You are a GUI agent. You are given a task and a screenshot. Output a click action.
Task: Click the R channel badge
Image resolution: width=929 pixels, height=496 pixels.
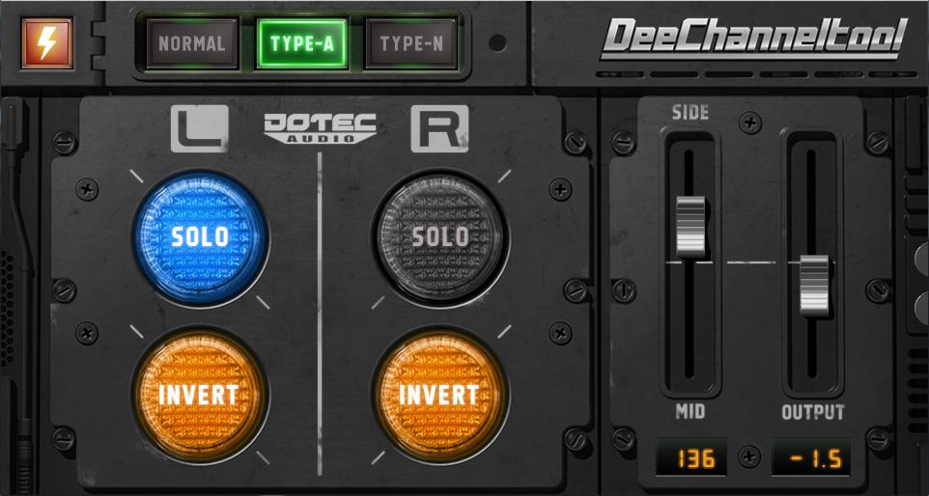(x=439, y=128)
